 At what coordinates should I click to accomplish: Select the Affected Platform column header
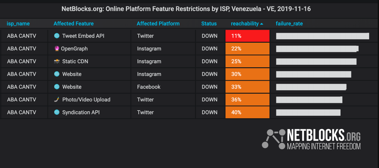158,24
